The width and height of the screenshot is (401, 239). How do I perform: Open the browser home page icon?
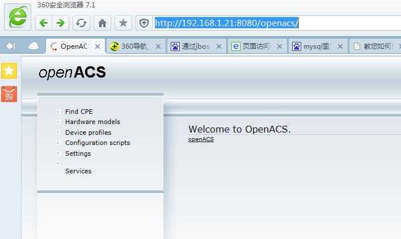[102, 23]
